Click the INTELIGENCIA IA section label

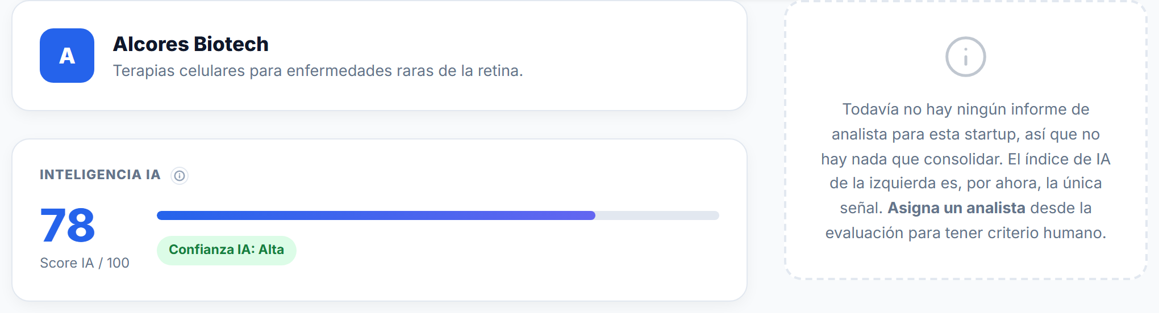coord(100,175)
